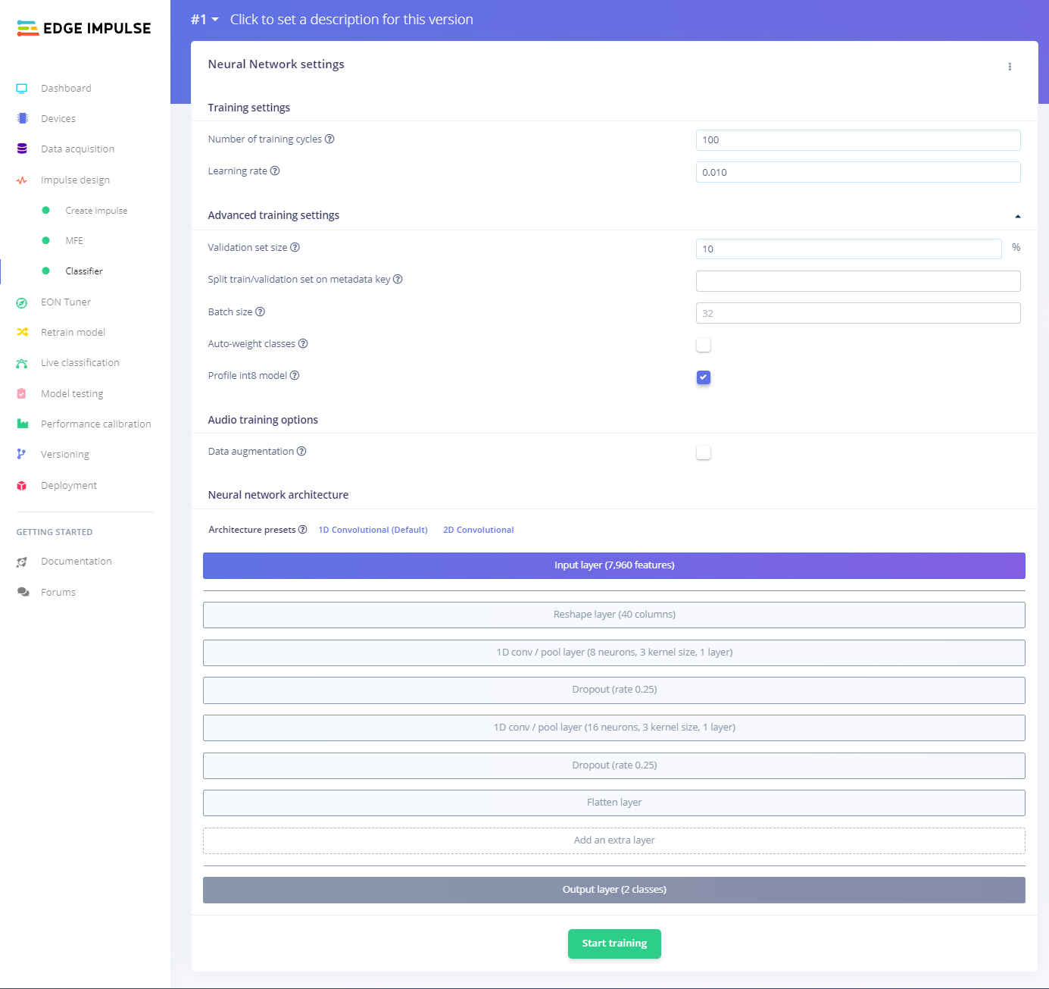Image resolution: width=1049 pixels, height=989 pixels.
Task: Open Dashboard monitor icon in sidebar
Action: click(x=22, y=89)
